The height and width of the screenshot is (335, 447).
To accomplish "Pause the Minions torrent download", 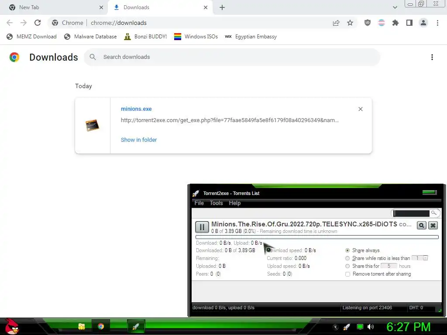I will pyautogui.click(x=202, y=227).
